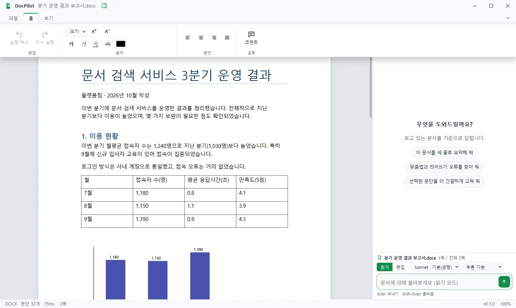Open the 추론 기본 reasoning dropdown
The image size is (516, 308).
[483, 267]
